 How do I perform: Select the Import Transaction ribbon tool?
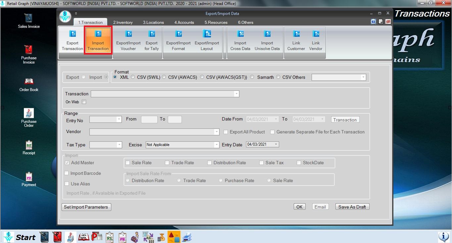click(x=98, y=40)
